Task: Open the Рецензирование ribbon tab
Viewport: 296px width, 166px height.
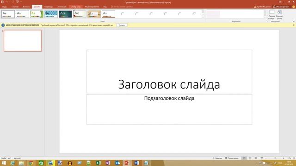Action: (92, 7)
